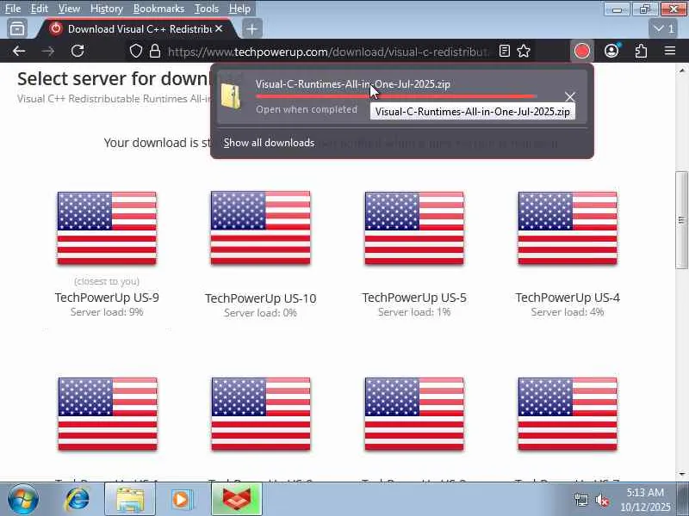Open Windows Media Player from the taskbar
The width and height of the screenshot is (689, 516).
tap(181, 500)
